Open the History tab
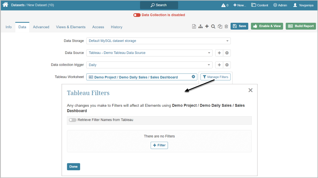 click(x=116, y=27)
